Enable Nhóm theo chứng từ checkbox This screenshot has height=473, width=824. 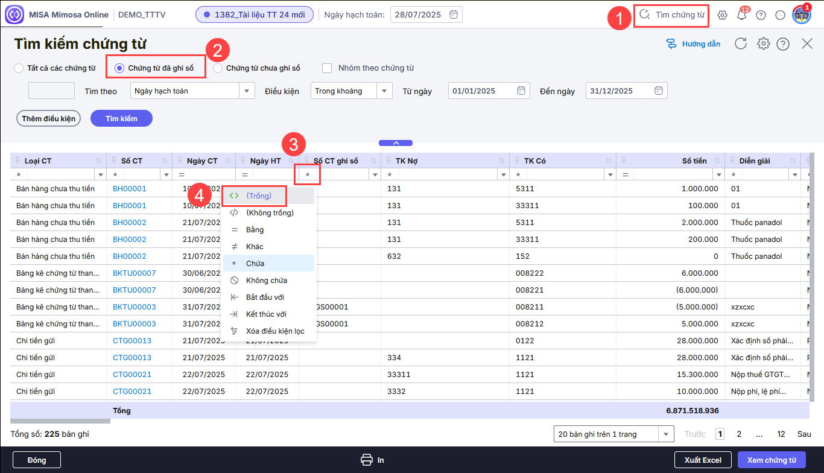point(327,68)
